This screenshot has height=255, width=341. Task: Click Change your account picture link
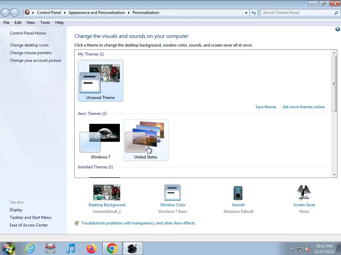35,60
